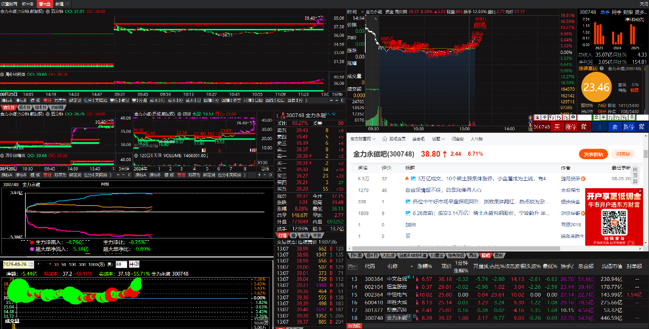Image resolution: width=649 pixels, height=329 pixels.
Task: Switch to the 伍分 period tab
Action: (x=25, y=107)
